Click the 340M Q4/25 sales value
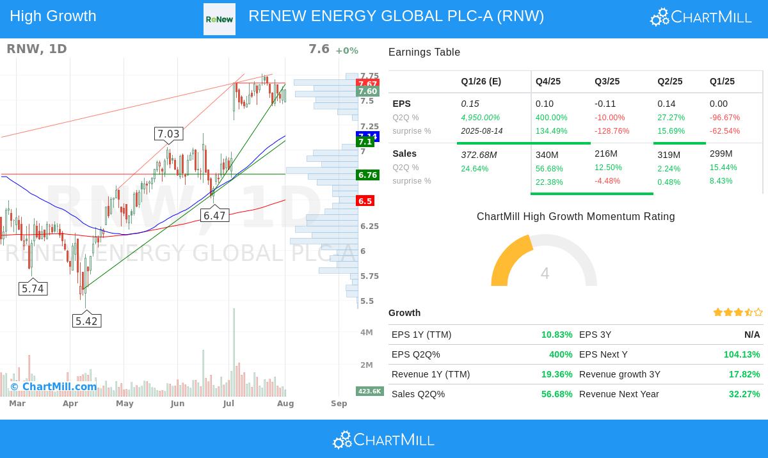The image size is (768, 458). (x=547, y=155)
